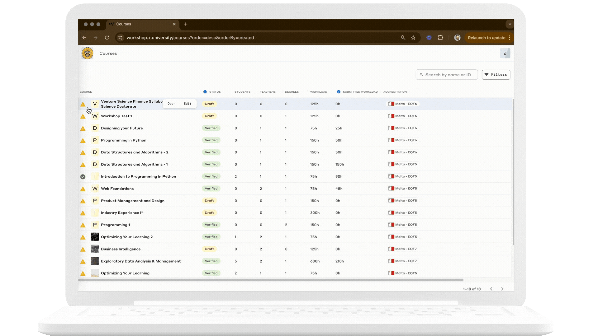This screenshot has width=598, height=336.
Task: Click the horizontal scrollbar below the table
Action: pyautogui.click(x=270, y=280)
